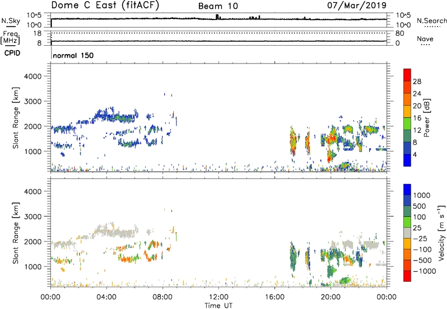Click the date '07/Mar/2019'

(356, 6)
